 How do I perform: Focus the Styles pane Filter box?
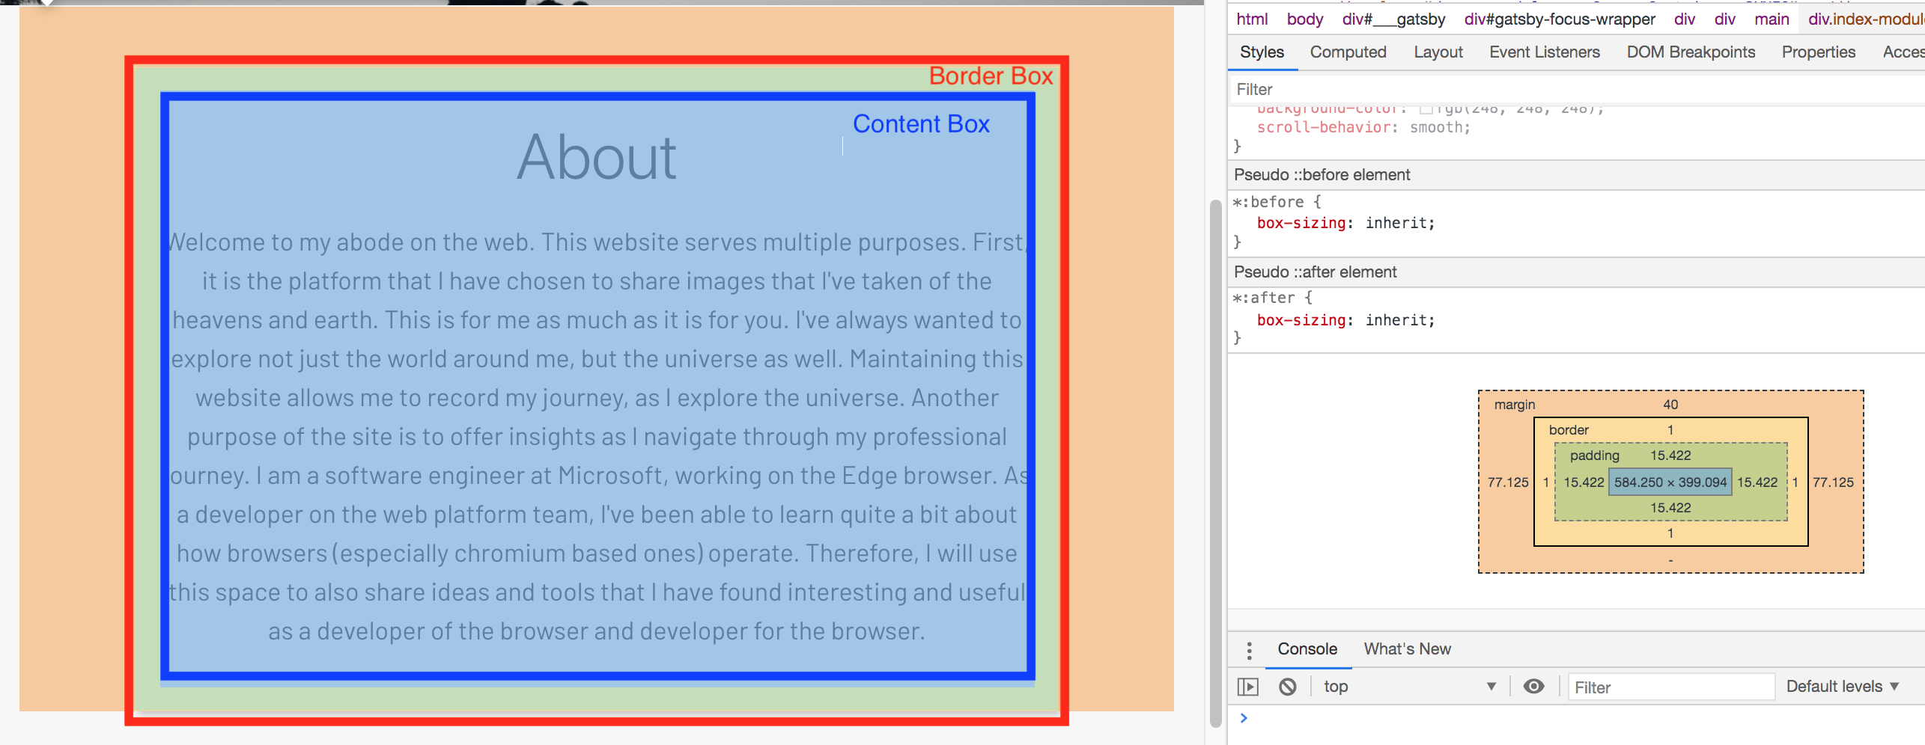1572,90
